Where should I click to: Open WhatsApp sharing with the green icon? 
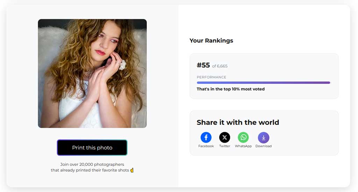[x=243, y=137]
